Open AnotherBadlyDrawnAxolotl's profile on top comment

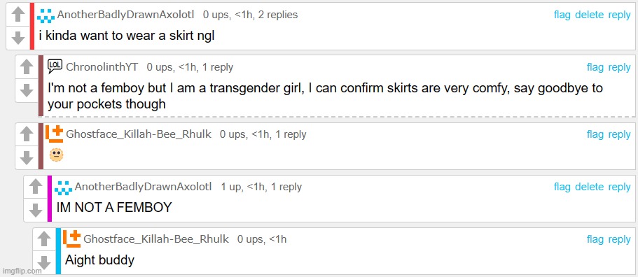[127, 15]
